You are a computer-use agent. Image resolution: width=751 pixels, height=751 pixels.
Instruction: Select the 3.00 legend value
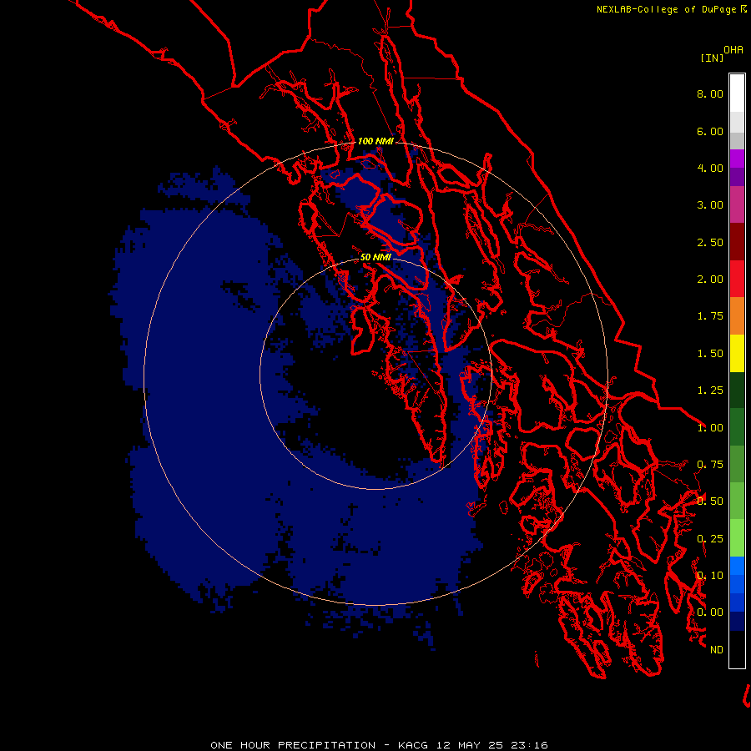click(710, 205)
